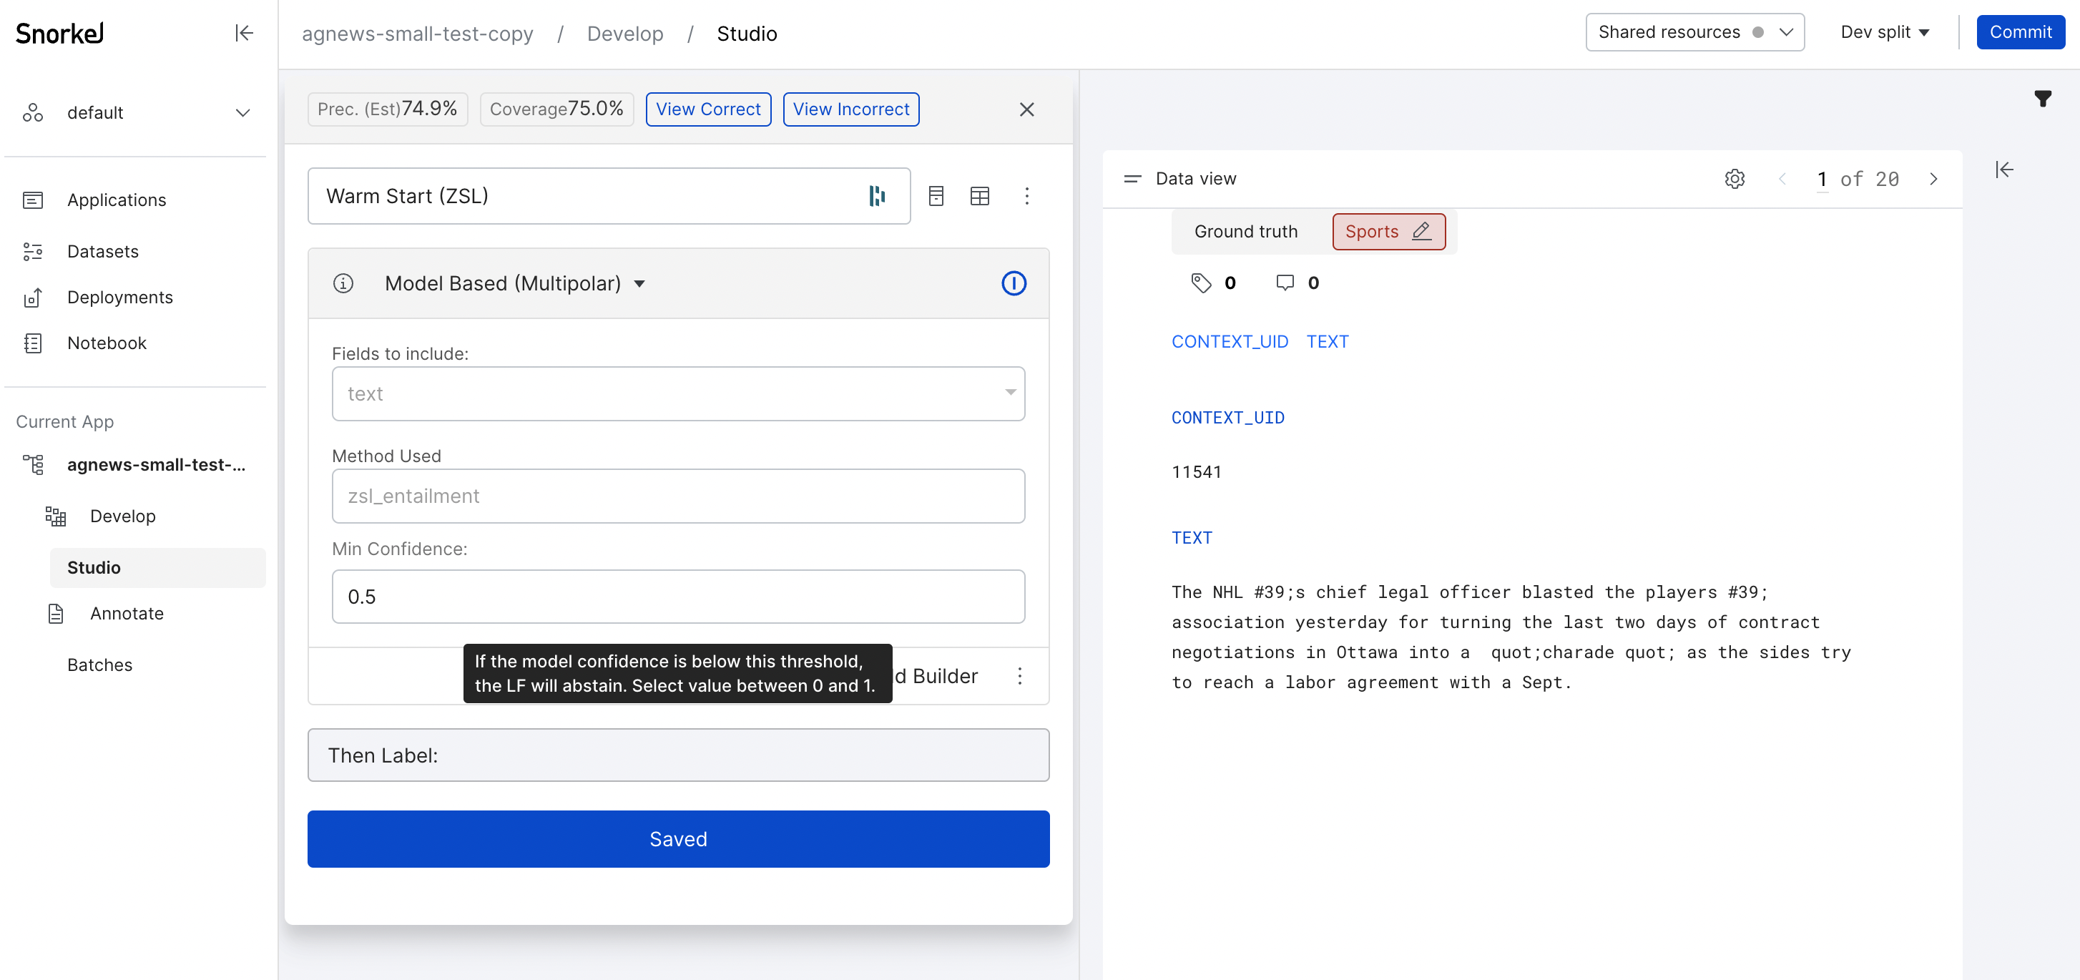Viewport: 2080px width, 980px height.
Task: Open Deployments section
Action: [119, 297]
